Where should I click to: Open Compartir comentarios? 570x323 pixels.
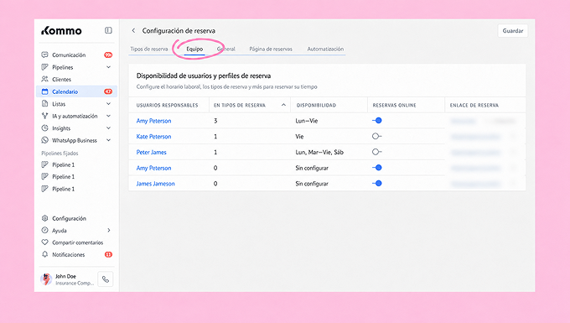(x=77, y=242)
